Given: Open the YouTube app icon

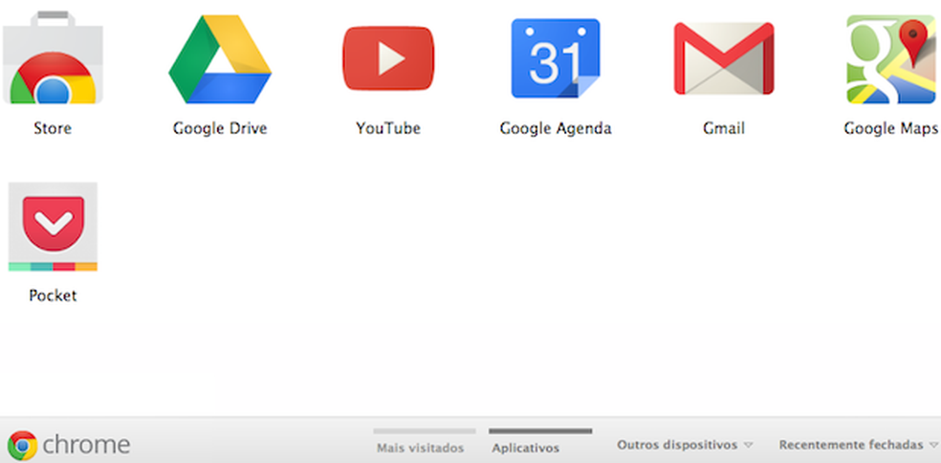Looking at the screenshot, I should [388, 58].
